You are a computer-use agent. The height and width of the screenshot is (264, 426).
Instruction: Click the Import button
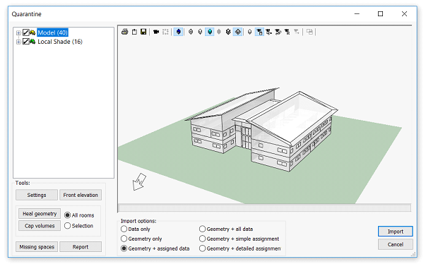click(x=396, y=232)
